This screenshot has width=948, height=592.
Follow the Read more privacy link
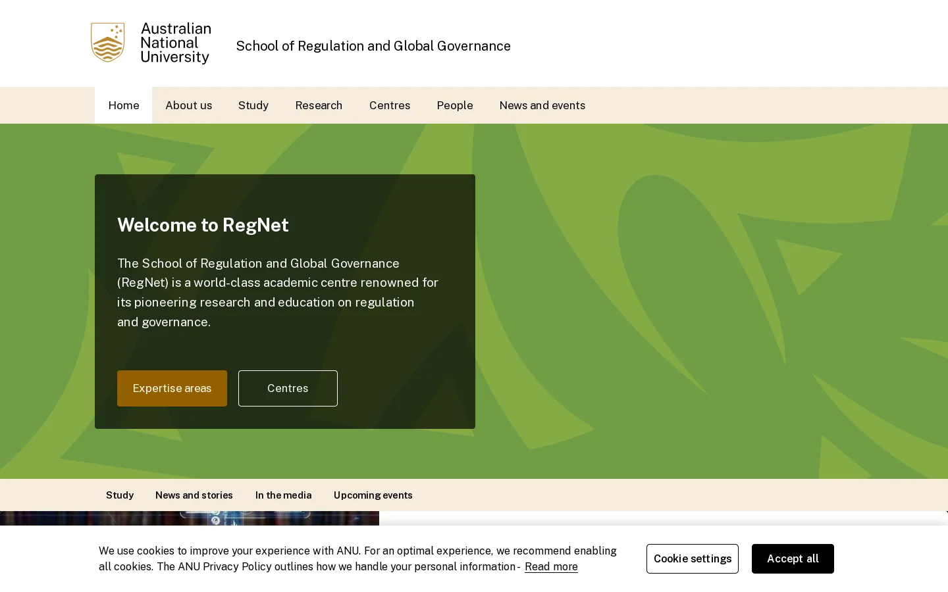(x=551, y=567)
